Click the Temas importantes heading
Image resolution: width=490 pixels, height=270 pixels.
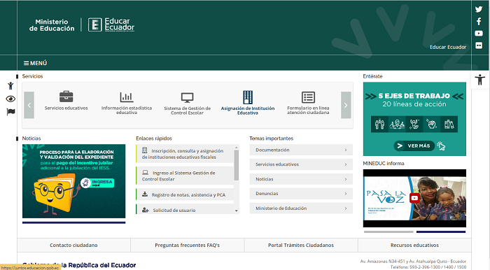pos(272,138)
